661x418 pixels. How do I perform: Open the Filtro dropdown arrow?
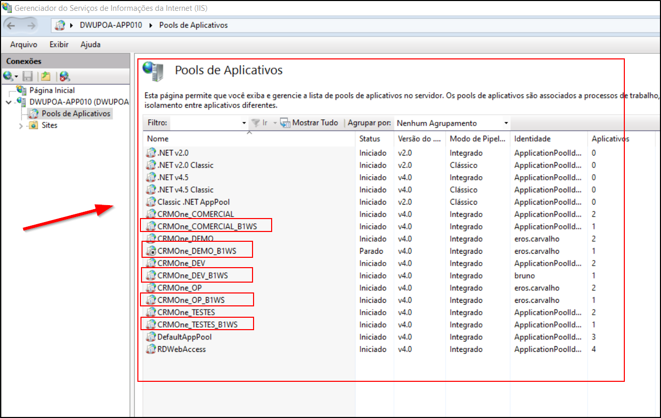click(x=244, y=123)
